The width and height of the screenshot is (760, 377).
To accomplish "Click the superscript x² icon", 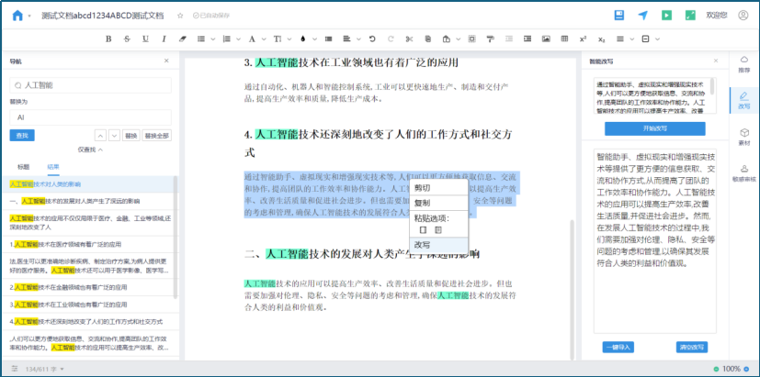I will click(x=583, y=39).
